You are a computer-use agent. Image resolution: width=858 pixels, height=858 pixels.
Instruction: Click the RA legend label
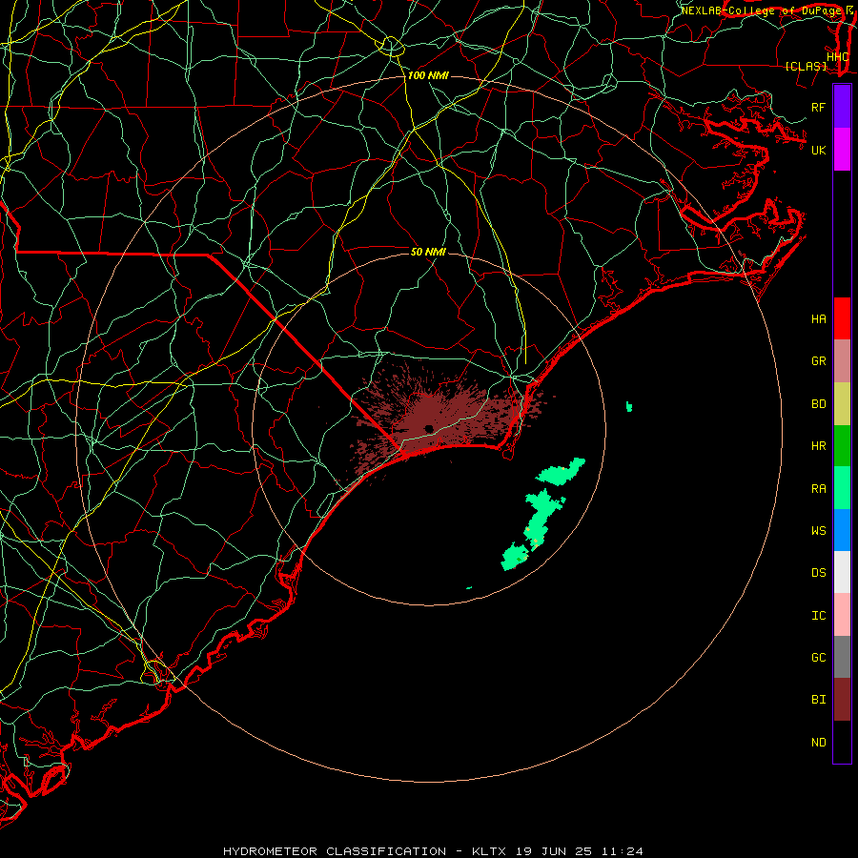818,488
